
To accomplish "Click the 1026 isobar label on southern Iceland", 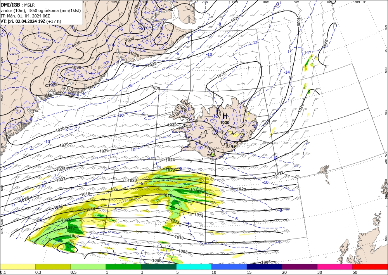I will click(211, 149).
